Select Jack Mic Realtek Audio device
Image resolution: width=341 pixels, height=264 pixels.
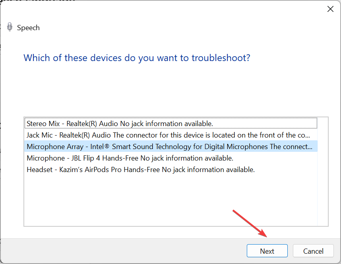[171, 135]
